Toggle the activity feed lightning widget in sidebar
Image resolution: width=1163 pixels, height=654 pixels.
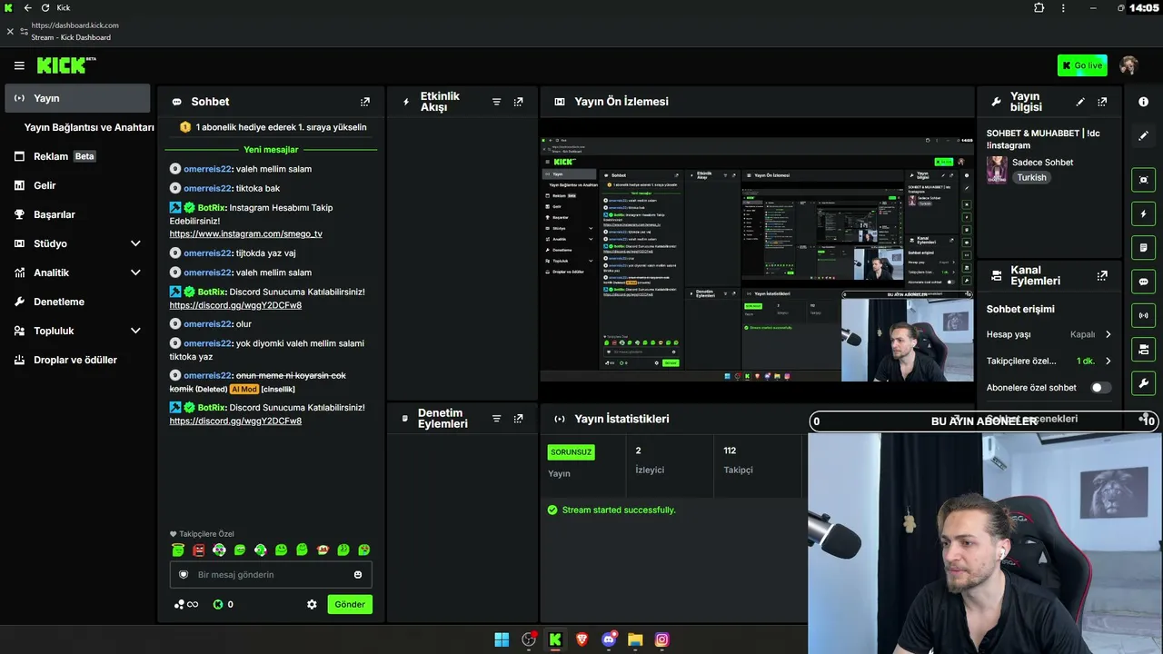pyautogui.click(x=1143, y=213)
